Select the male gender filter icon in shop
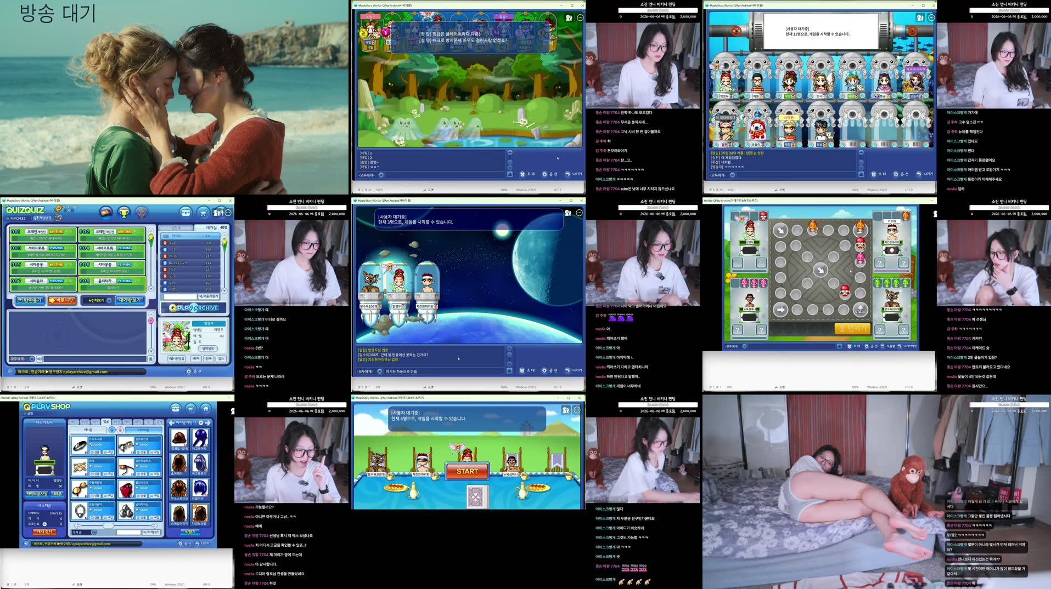The width and height of the screenshot is (1051, 589). 112,430
